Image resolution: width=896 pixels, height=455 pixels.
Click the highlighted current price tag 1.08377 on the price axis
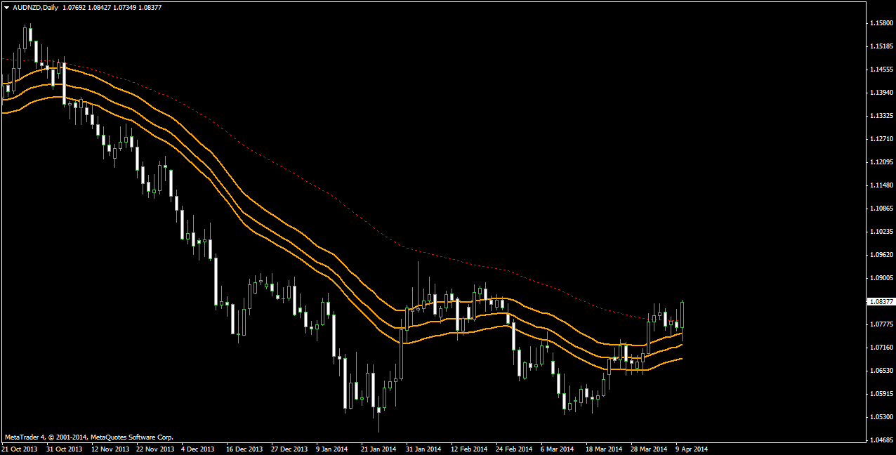point(881,302)
